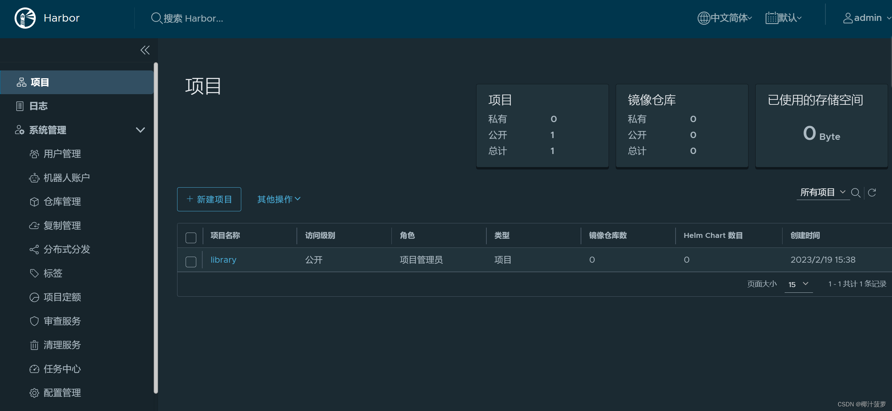This screenshot has height=411, width=892.
Task: Click the 仓库管理 cube icon
Action: pos(34,202)
